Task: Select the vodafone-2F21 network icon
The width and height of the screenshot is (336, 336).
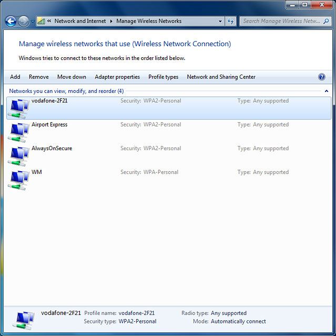Action: pos(18,109)
